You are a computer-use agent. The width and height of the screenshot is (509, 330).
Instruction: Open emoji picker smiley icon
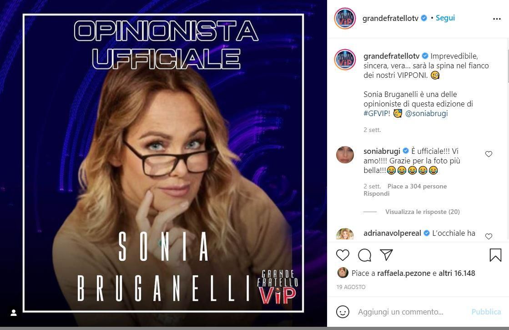[x=343, y=312]
